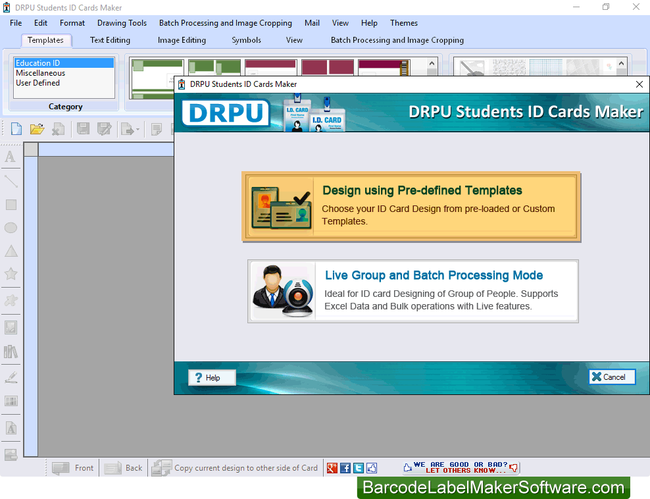Screen dimensions: 650x499
Task: Show the Front side of card
Action: click(74, 468)
